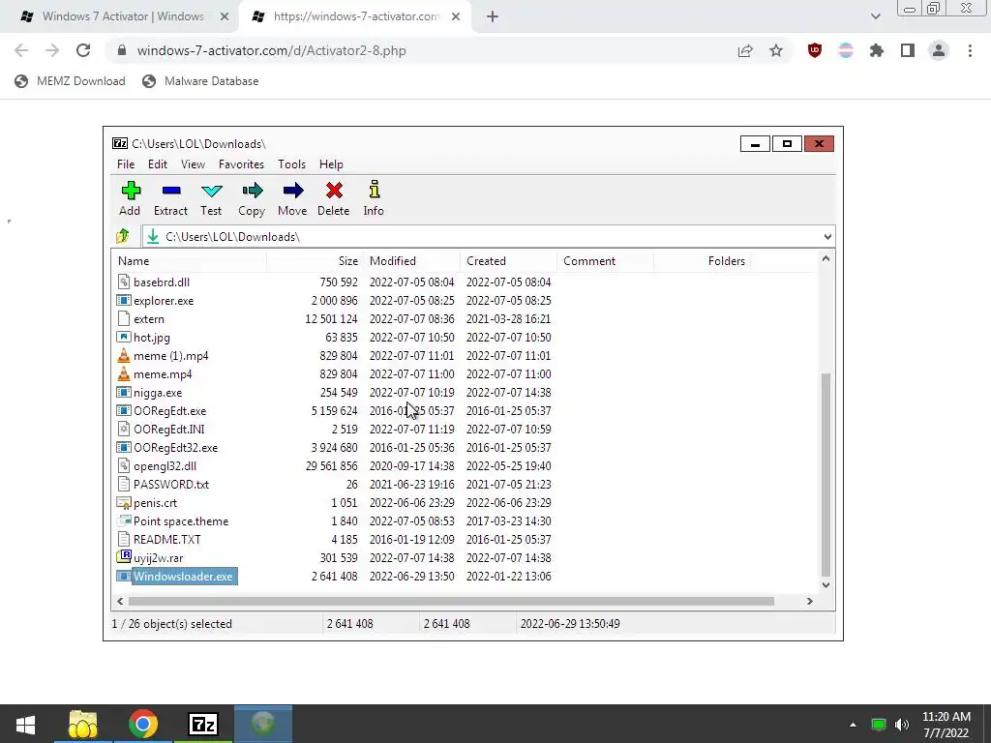The width and height of the screenshot is (991, 743).
Task: Sort files by the Size column header
Action: 315,261
